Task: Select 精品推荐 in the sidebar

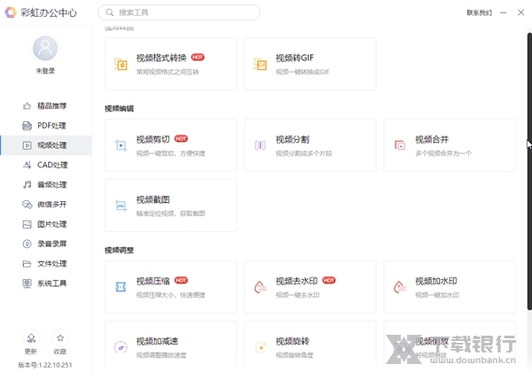Action: (46, 106)
